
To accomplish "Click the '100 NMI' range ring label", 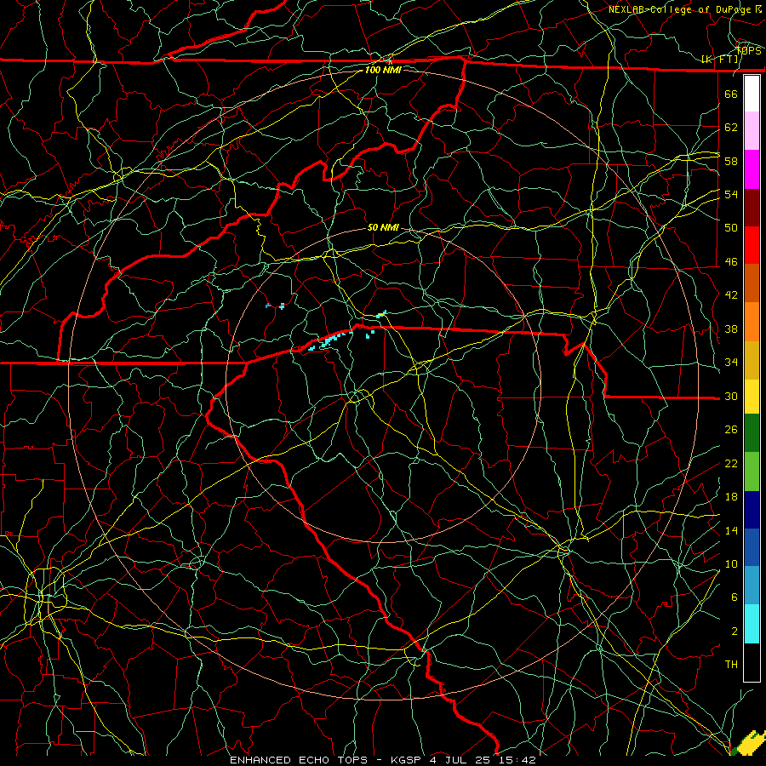I will [x=383, y=70].
